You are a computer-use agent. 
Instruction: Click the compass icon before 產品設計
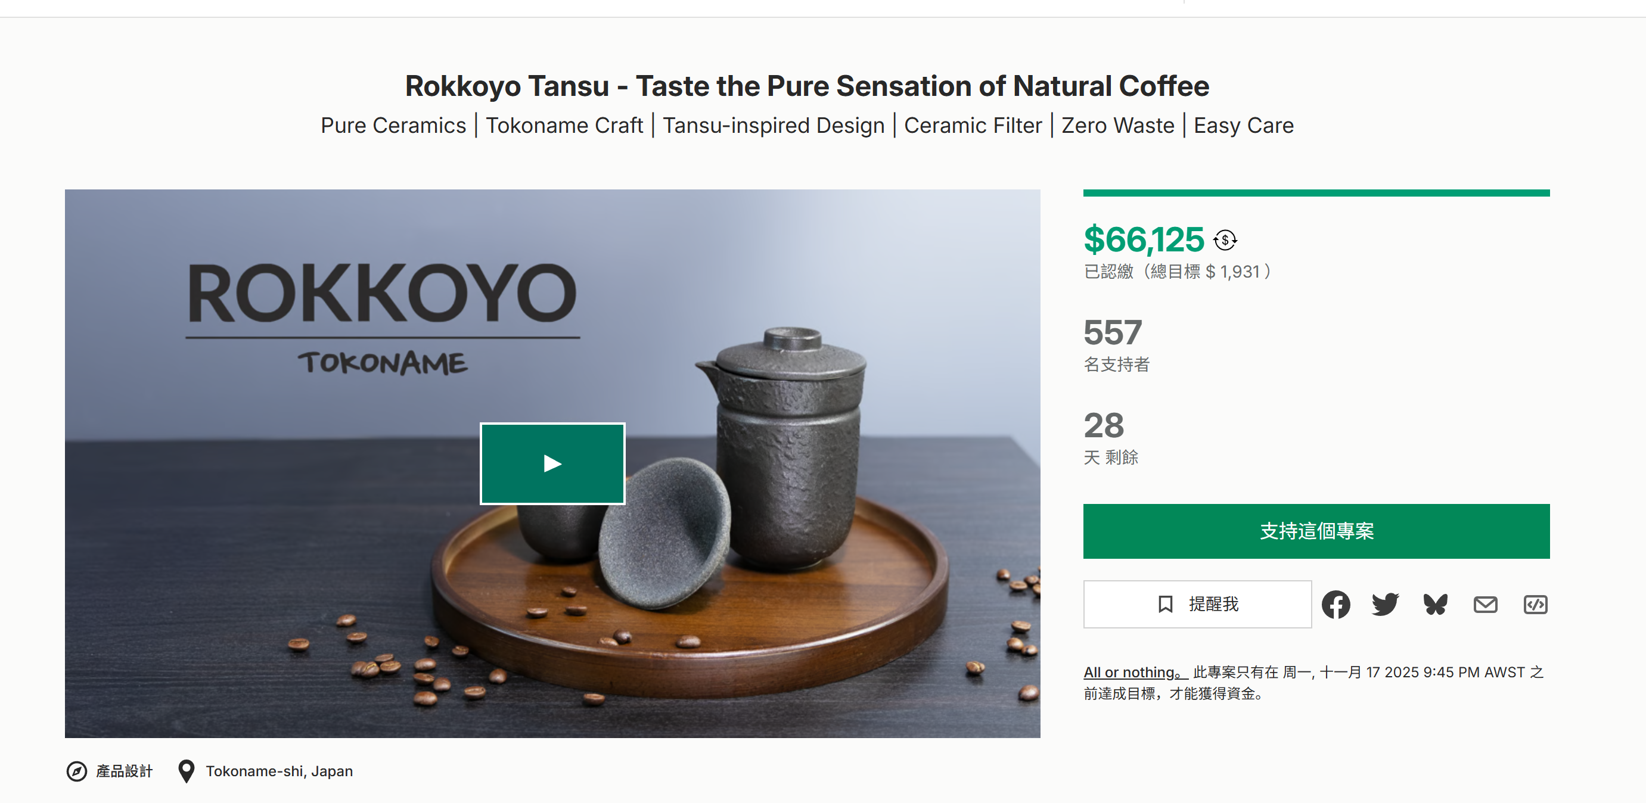click(x=77, y=771)
